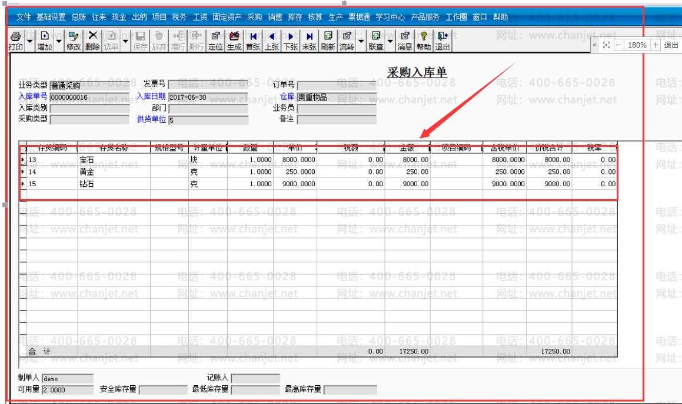Go to next record with 下张
The image size is (682, 404).
[x=291, y=41]
